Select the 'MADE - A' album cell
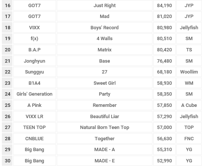Screen dimensions: 204x168 pos(105,150)
